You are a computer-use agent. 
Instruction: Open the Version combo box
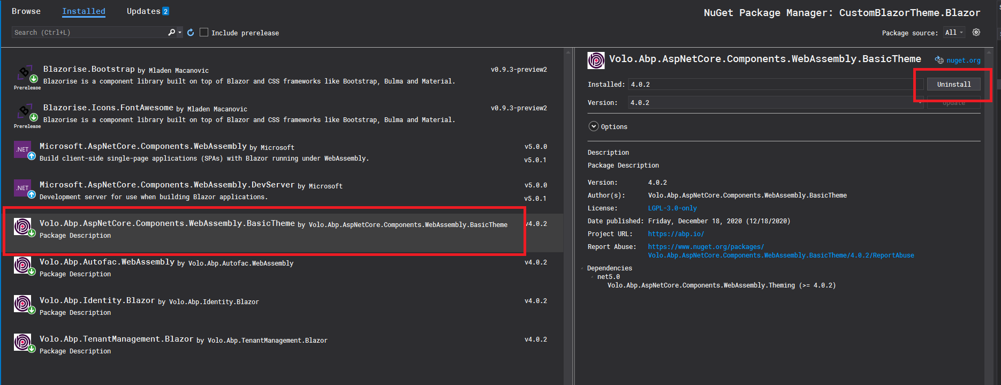pyautogui.click(x=776, y=103)
